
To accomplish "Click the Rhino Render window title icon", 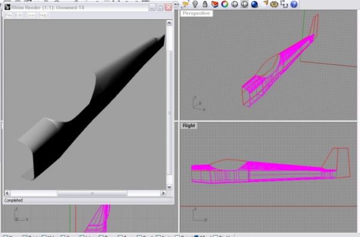I will [x=7, y=7].
